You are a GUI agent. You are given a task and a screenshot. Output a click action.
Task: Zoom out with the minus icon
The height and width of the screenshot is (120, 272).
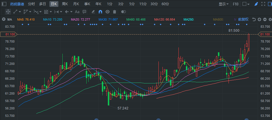265,19
